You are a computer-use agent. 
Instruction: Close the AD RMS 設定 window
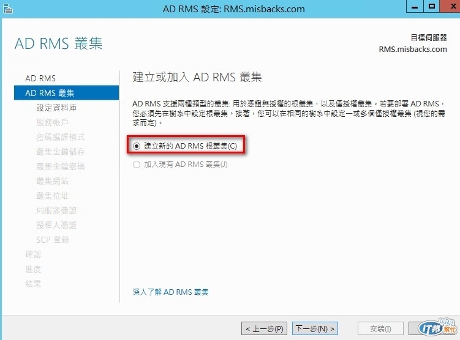pos(450,7)
